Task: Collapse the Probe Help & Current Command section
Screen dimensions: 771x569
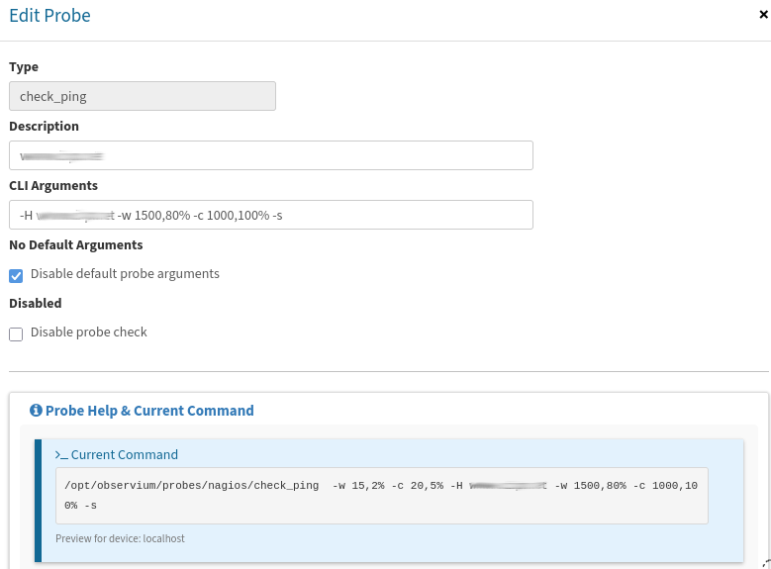Action: 148,411
